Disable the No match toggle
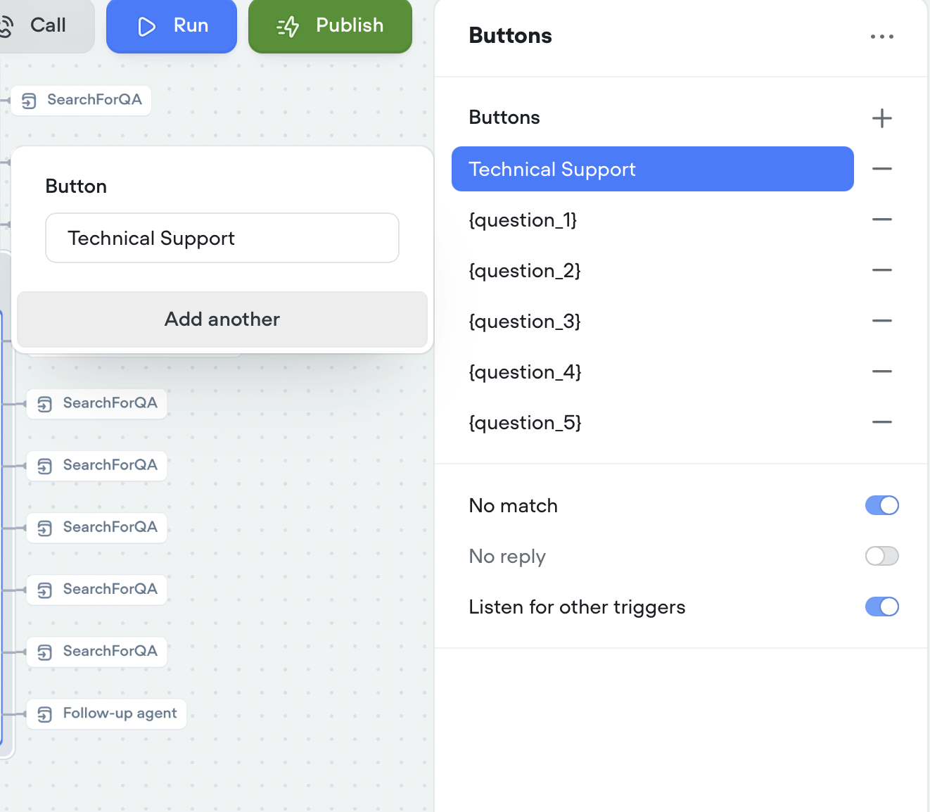930x812 pixels. (881, 505)
